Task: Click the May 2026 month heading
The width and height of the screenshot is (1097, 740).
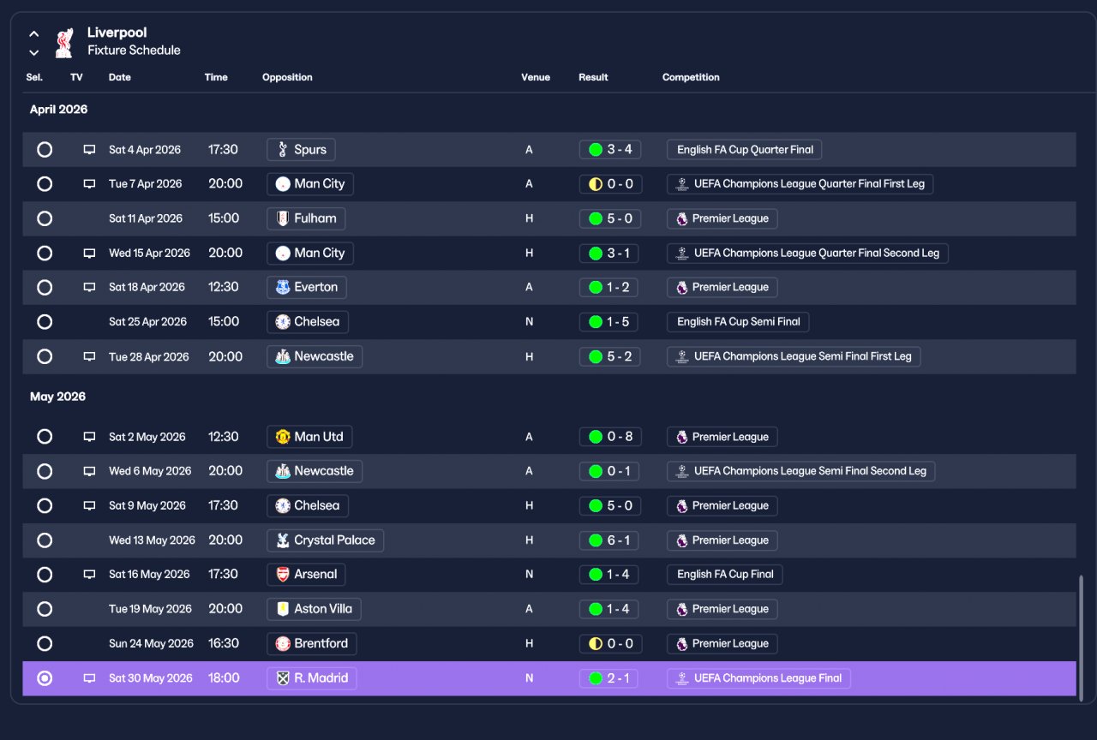Action: click(57, 397)
